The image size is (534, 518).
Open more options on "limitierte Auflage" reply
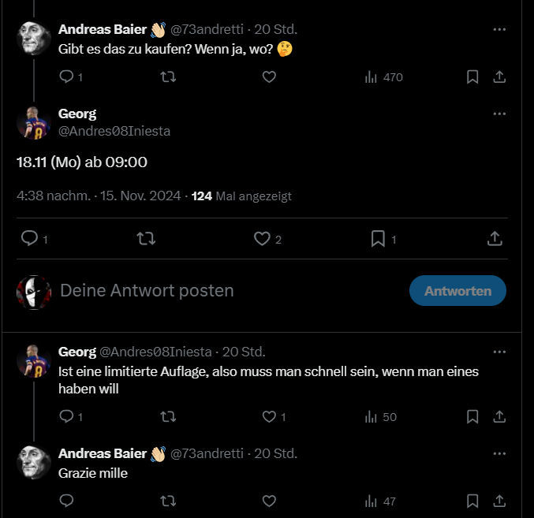pos(499,352)
